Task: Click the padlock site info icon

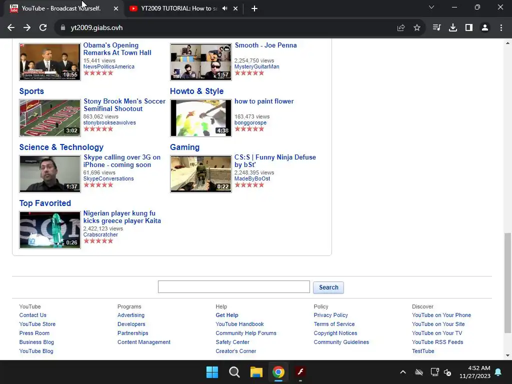Action: 63,28
